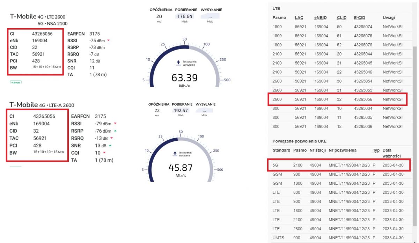The image size is (419, 243).
Task: Click the UMTS standard cell in the permits table
Action: click(278, 238)
